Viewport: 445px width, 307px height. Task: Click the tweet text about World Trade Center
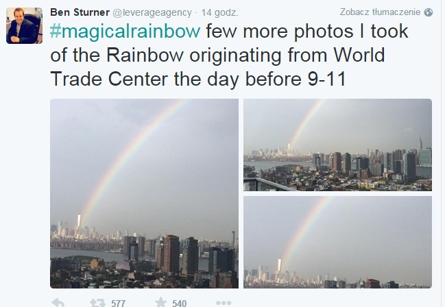coord(229,55)
